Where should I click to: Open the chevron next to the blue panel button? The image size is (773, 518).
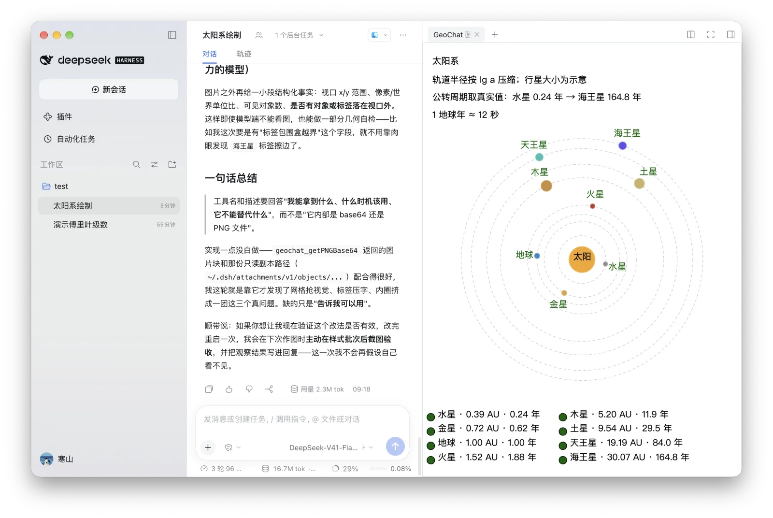(386, 35)
